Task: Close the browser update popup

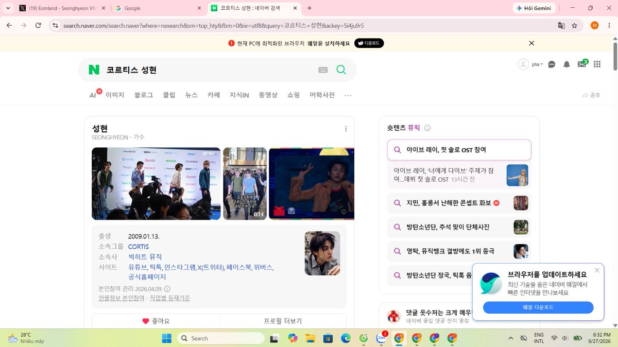Action: [x=597, y=270]
